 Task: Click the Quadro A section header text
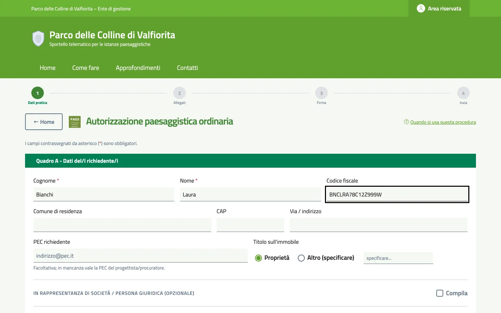click(77, 161)
